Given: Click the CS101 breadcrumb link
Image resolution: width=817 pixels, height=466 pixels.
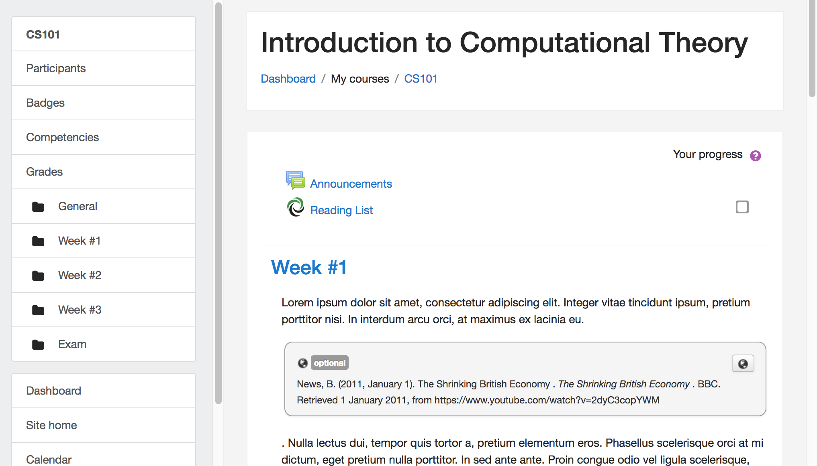Looking at the screenshot, I should click(x=421, y=79).
